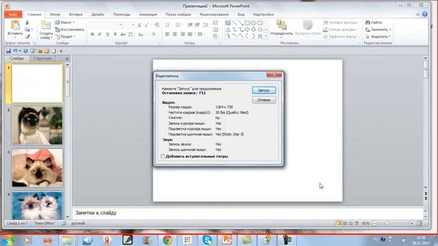
Task: Select slide 2 thumbnail with Siamese cat
Action: tap(37, 126)
